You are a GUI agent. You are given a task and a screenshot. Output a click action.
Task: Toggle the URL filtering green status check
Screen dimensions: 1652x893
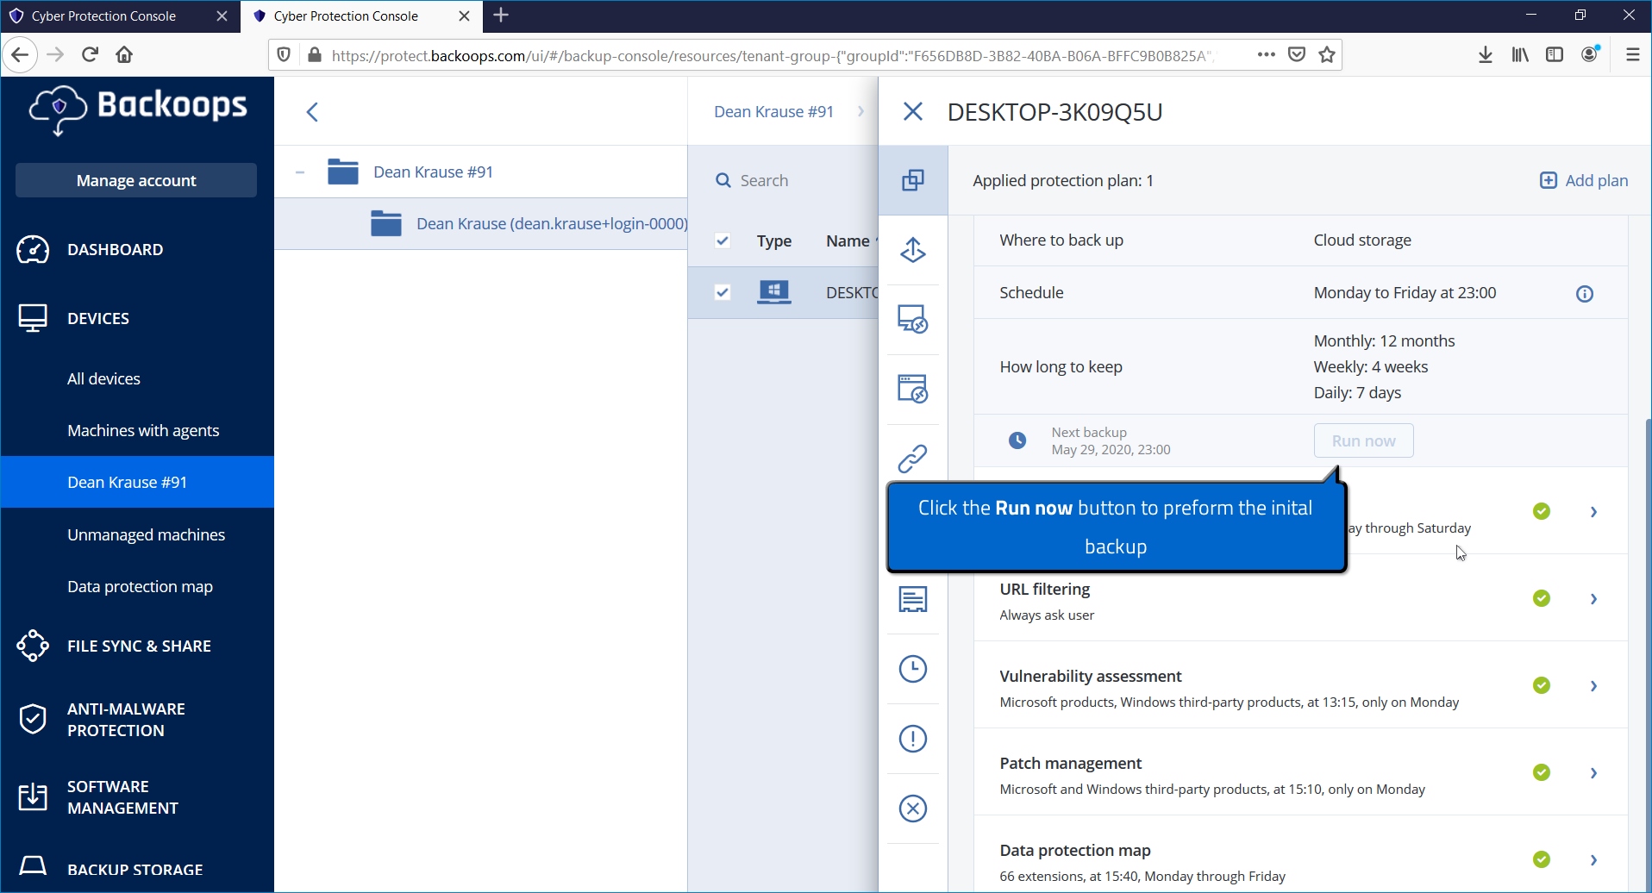1542,598
